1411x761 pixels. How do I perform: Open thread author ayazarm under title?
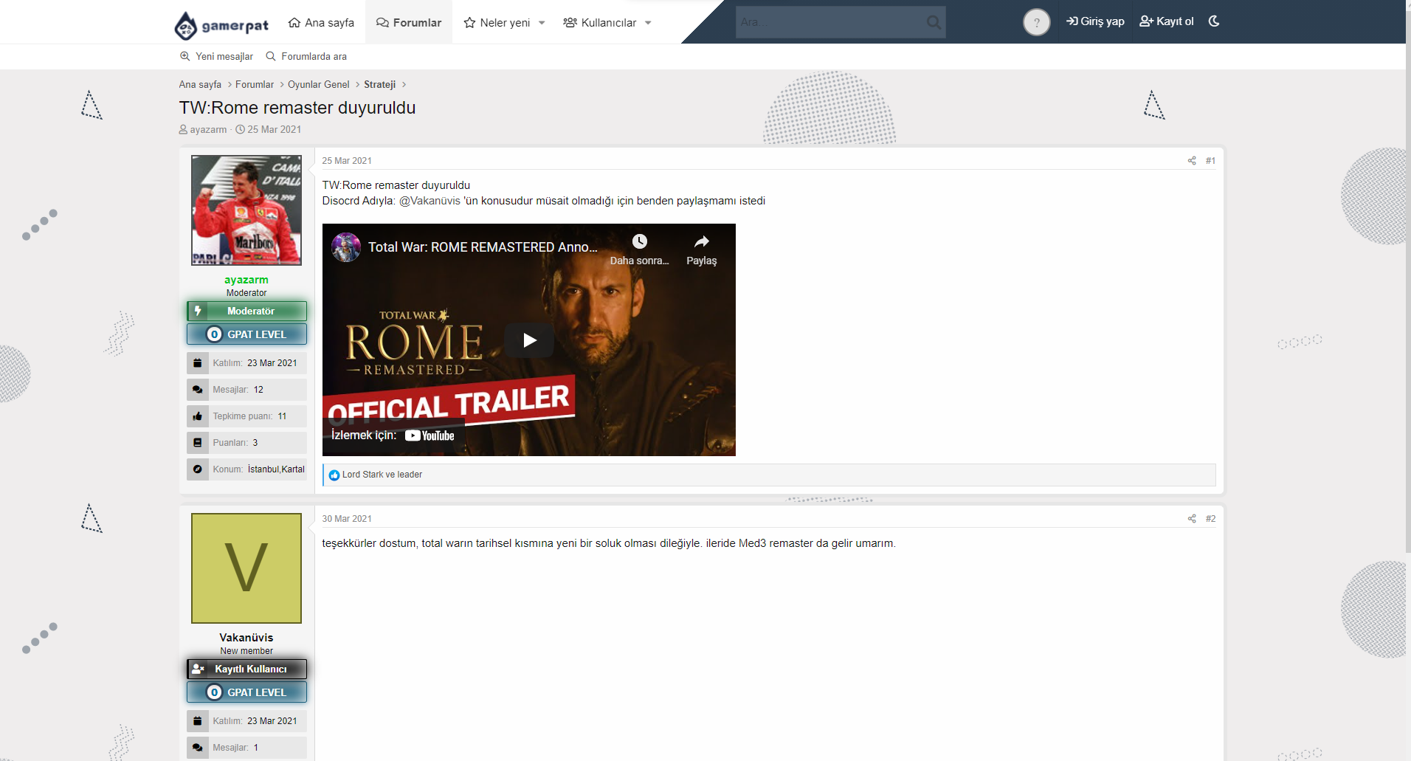click(208, 129)
